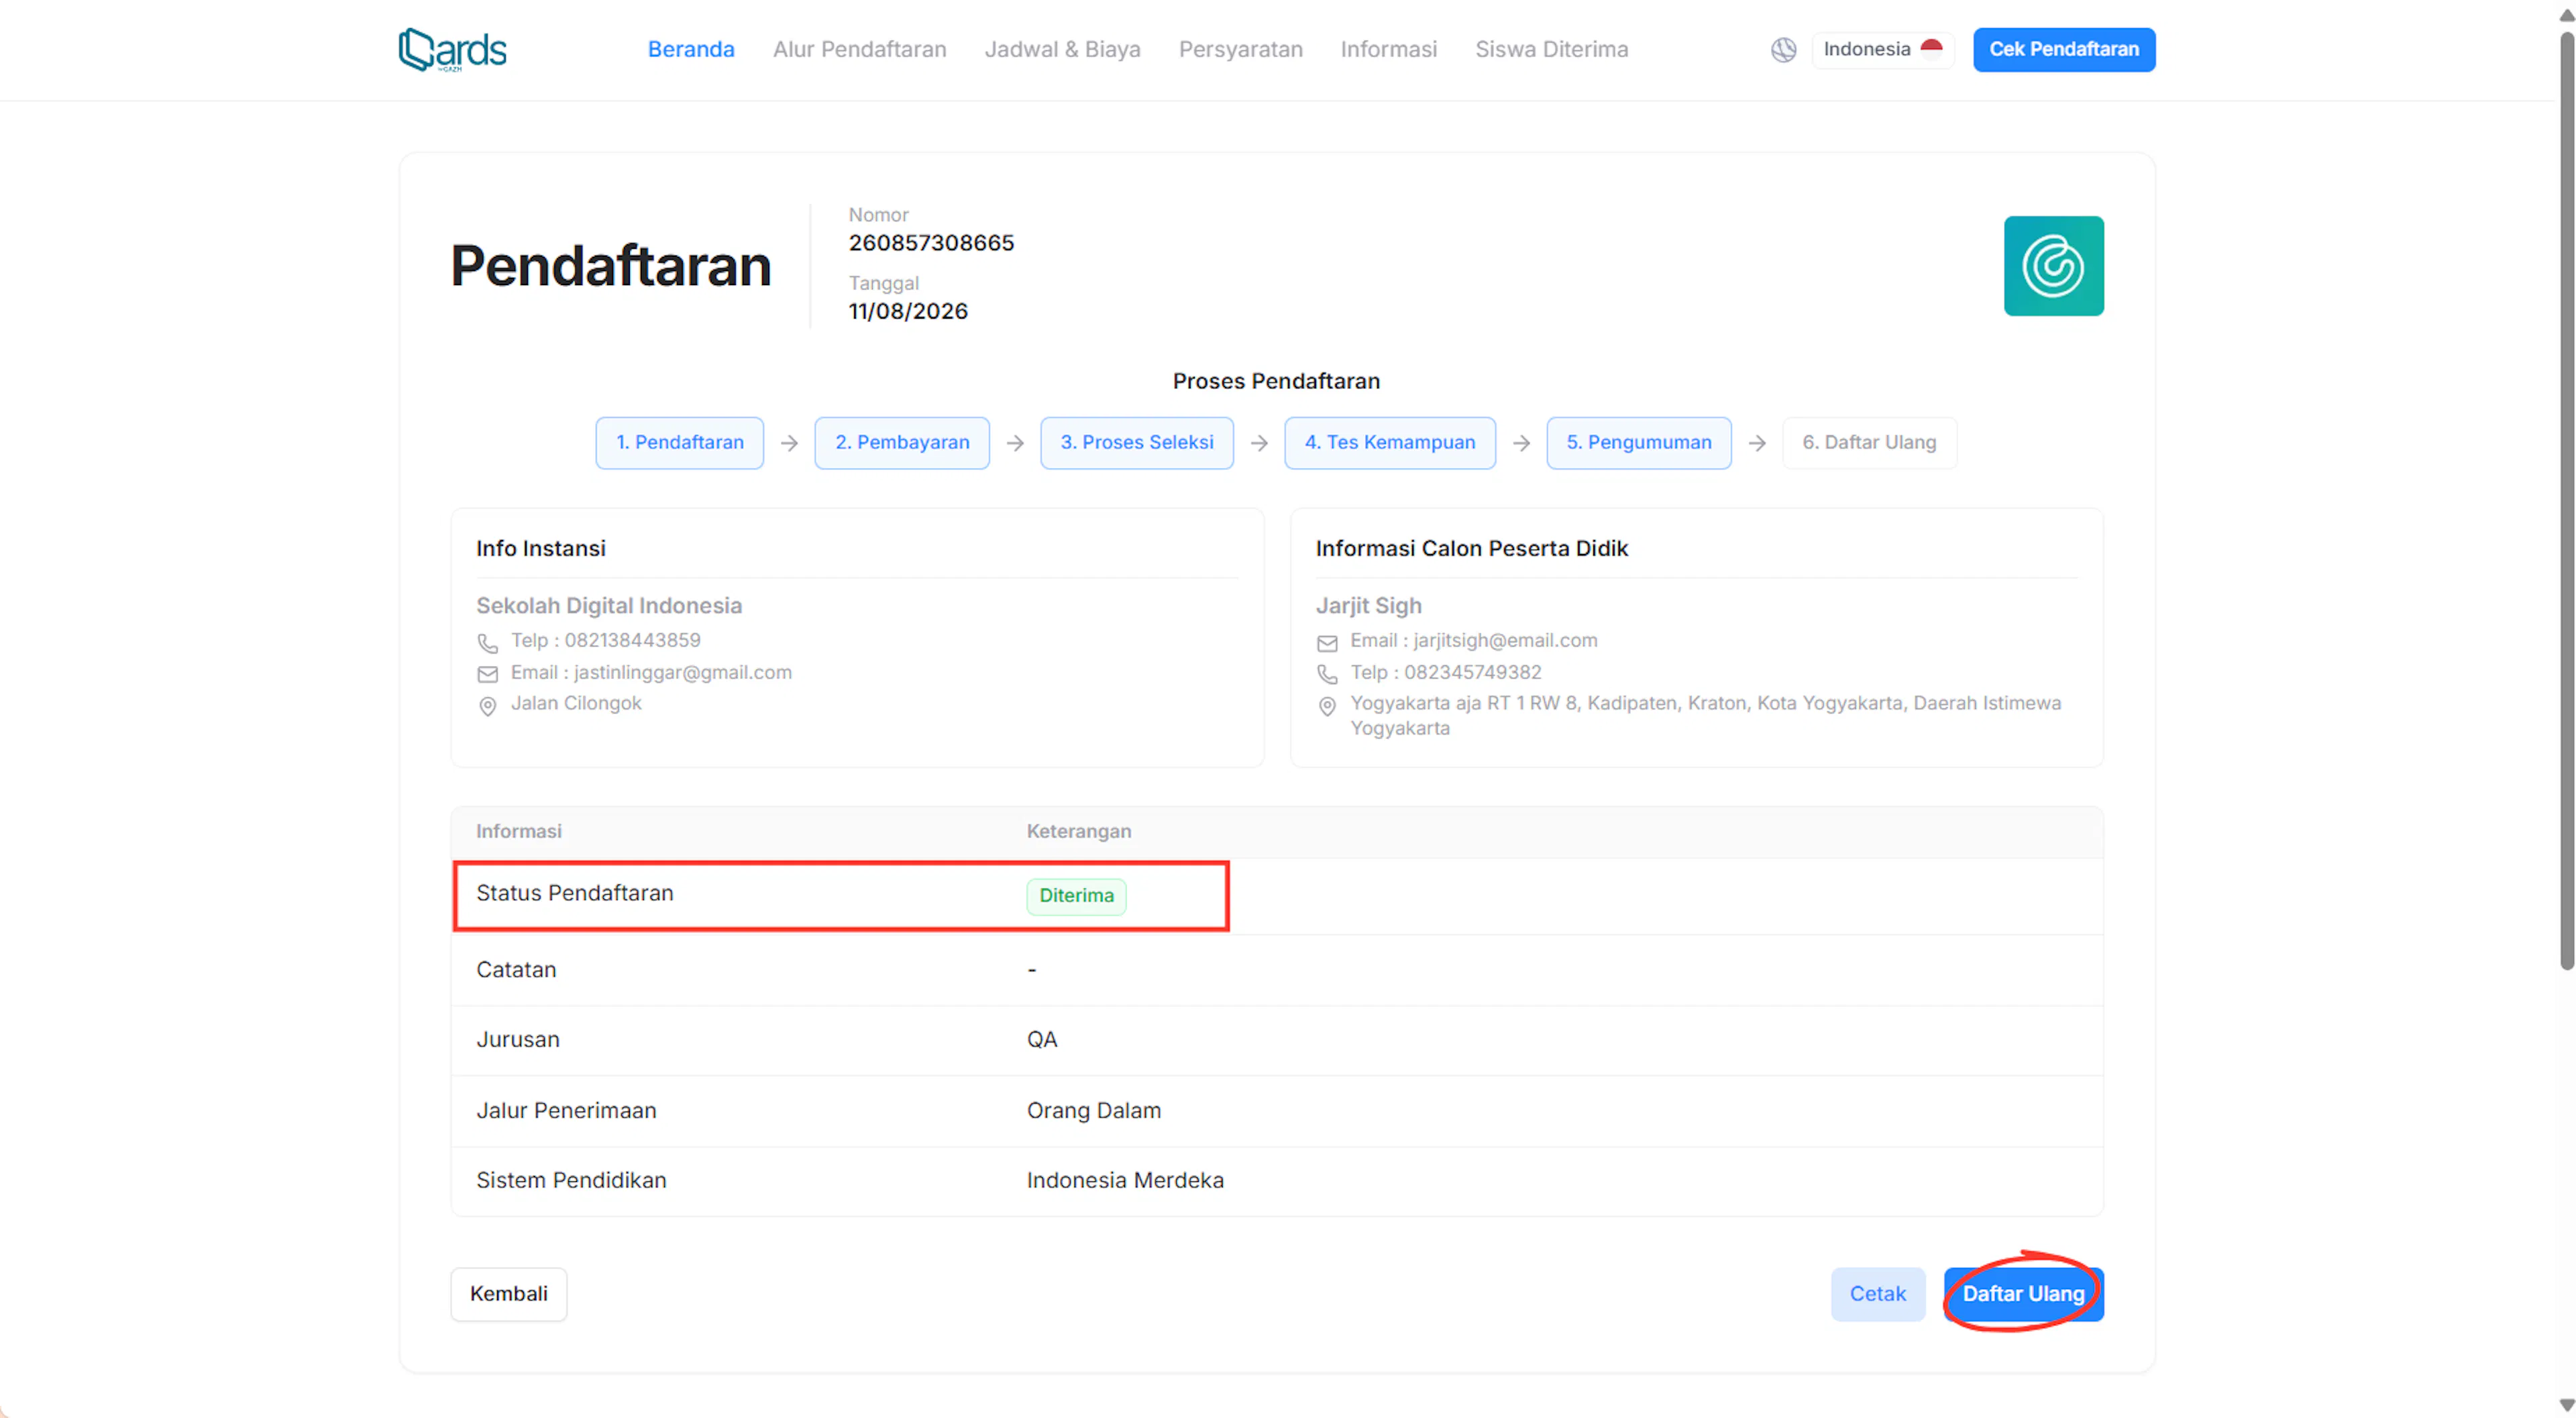Screen dimensions: 2576x1418
Task: Click the Status Pendaftaran label
Action: click(x=575, y=894)
